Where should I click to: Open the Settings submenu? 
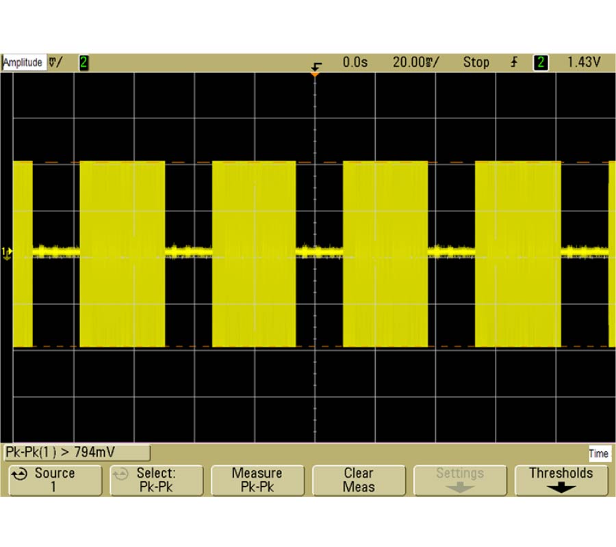[x=459, y=480]
